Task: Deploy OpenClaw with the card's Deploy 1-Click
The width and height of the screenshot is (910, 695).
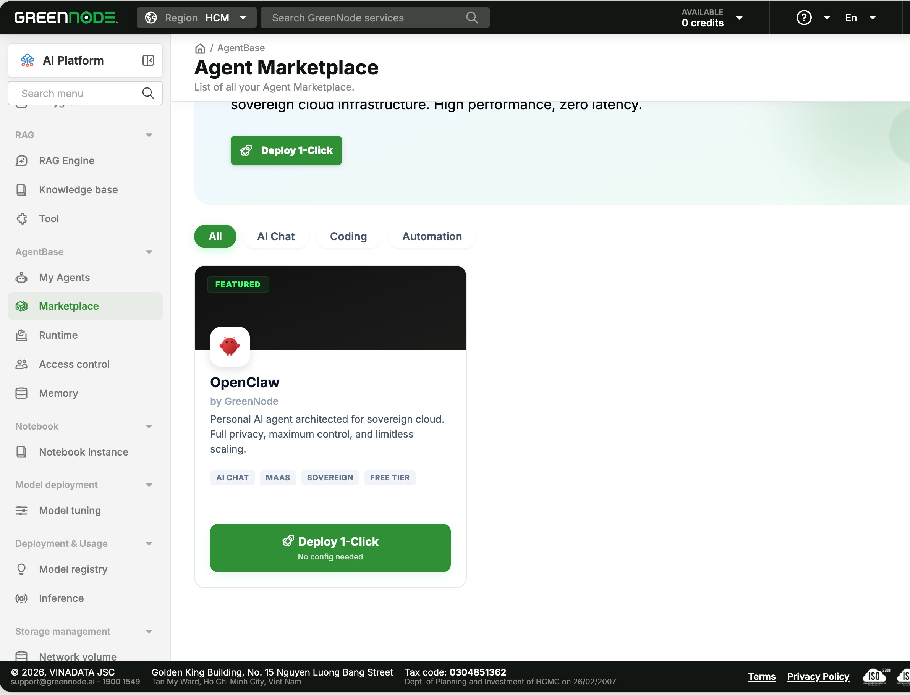Action: pyautogui.click(x=330, y=548)
